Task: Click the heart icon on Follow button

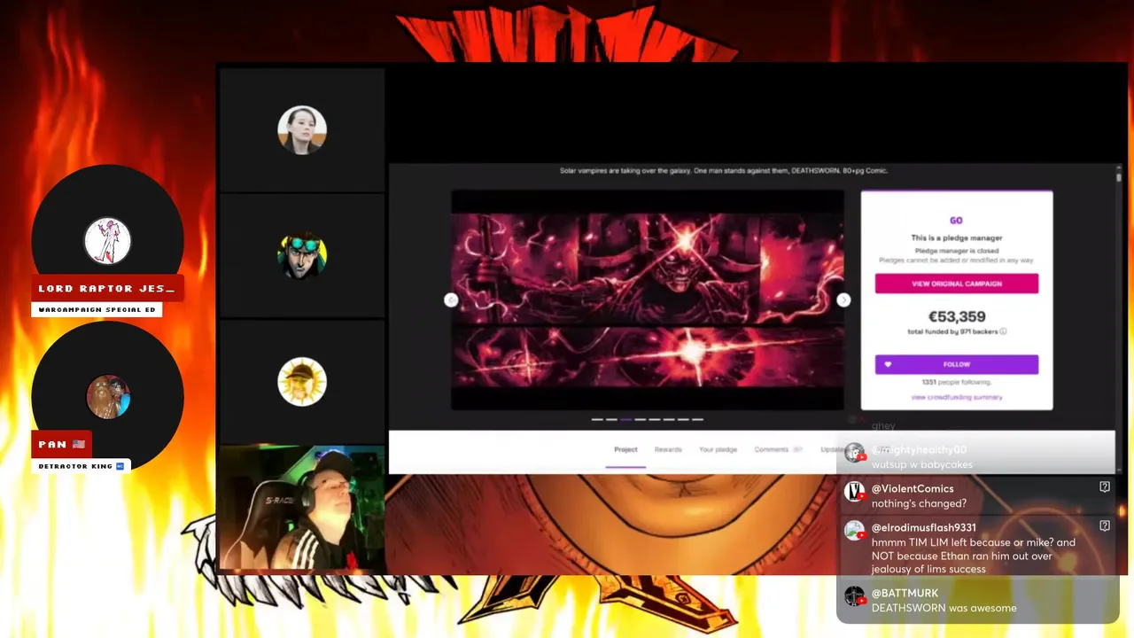Action: tap(888, 364)
